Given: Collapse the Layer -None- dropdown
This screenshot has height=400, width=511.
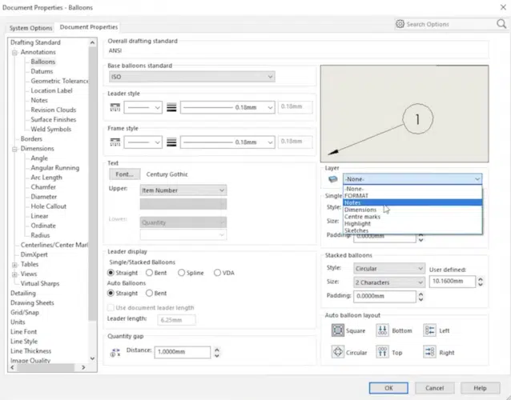Looking at the screenshot, I should tap(412, 179).
